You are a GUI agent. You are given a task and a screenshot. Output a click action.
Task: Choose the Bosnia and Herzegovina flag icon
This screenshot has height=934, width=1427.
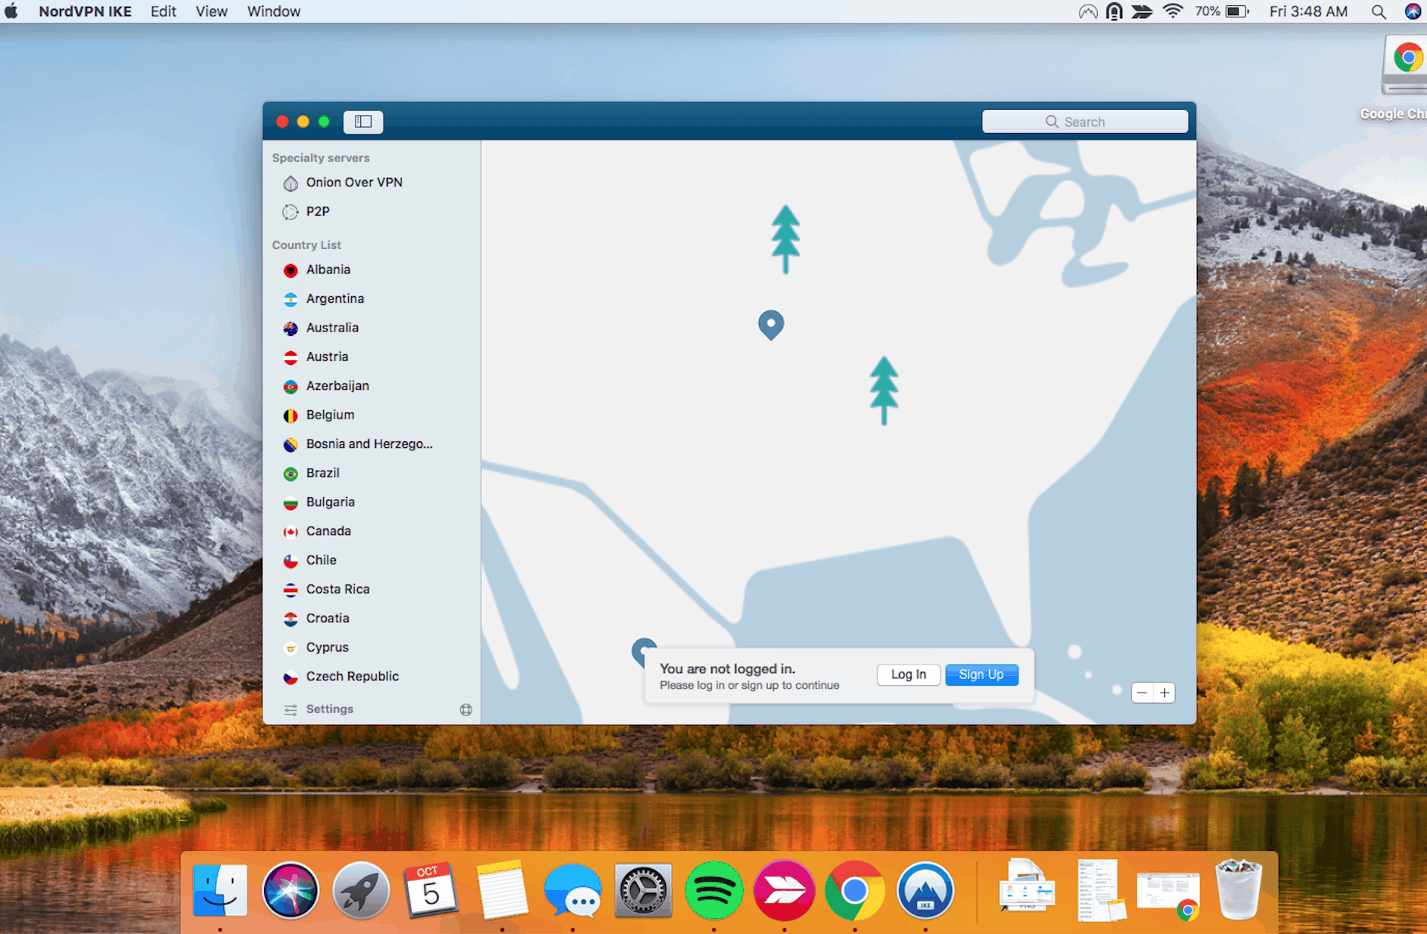coord(291,444)
